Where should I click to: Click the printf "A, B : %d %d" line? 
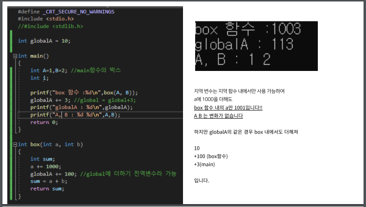(75, 115)
